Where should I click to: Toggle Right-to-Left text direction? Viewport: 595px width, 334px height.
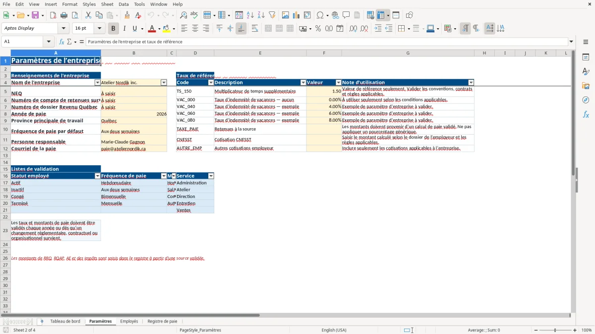point(476,29)
